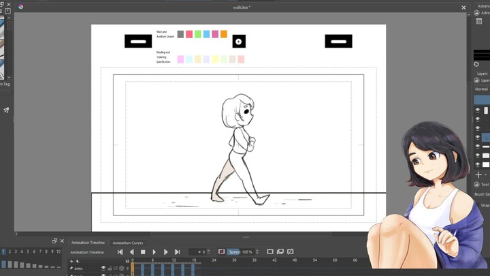490x276 pixels.
Task: Click first onion skin rectangle icon
Action: click(270, 251)
